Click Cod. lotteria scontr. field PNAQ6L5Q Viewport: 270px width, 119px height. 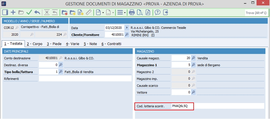point(218,106)
